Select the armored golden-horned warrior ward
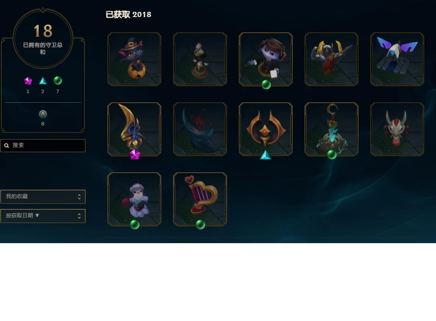Image resolution: width=436 pixels, height=321 pixels. click(331, 59)
